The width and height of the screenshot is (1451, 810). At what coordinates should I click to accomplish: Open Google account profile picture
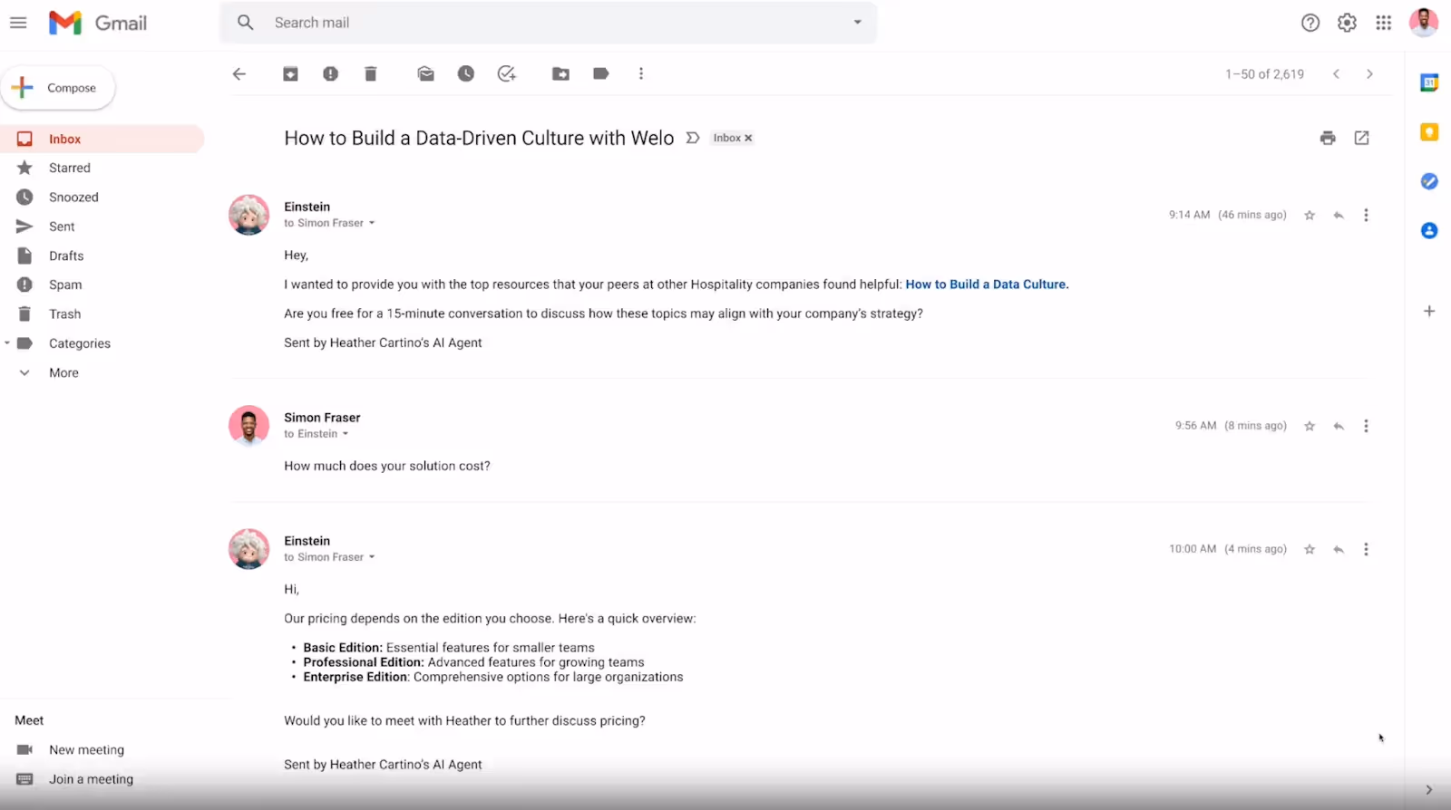pyautogui.click(x=1424, y=23)
